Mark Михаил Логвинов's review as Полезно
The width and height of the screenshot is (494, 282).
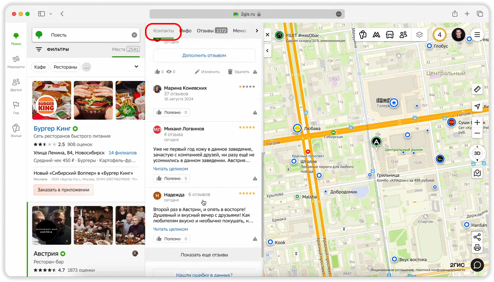(171, 178)
